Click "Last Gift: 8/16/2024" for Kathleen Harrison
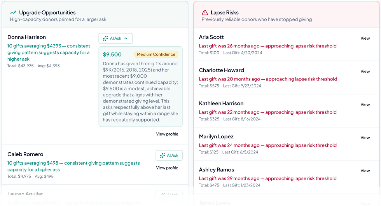The width and height of the screenshot is (381, 206). (242, 119)
